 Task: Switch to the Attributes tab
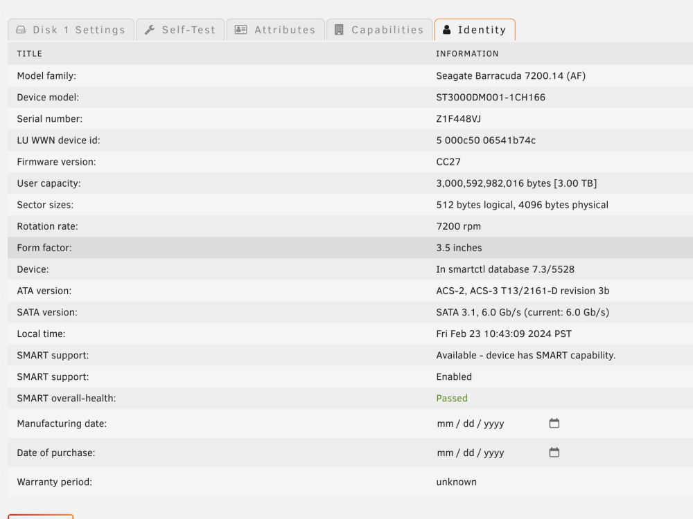(275, 30)
